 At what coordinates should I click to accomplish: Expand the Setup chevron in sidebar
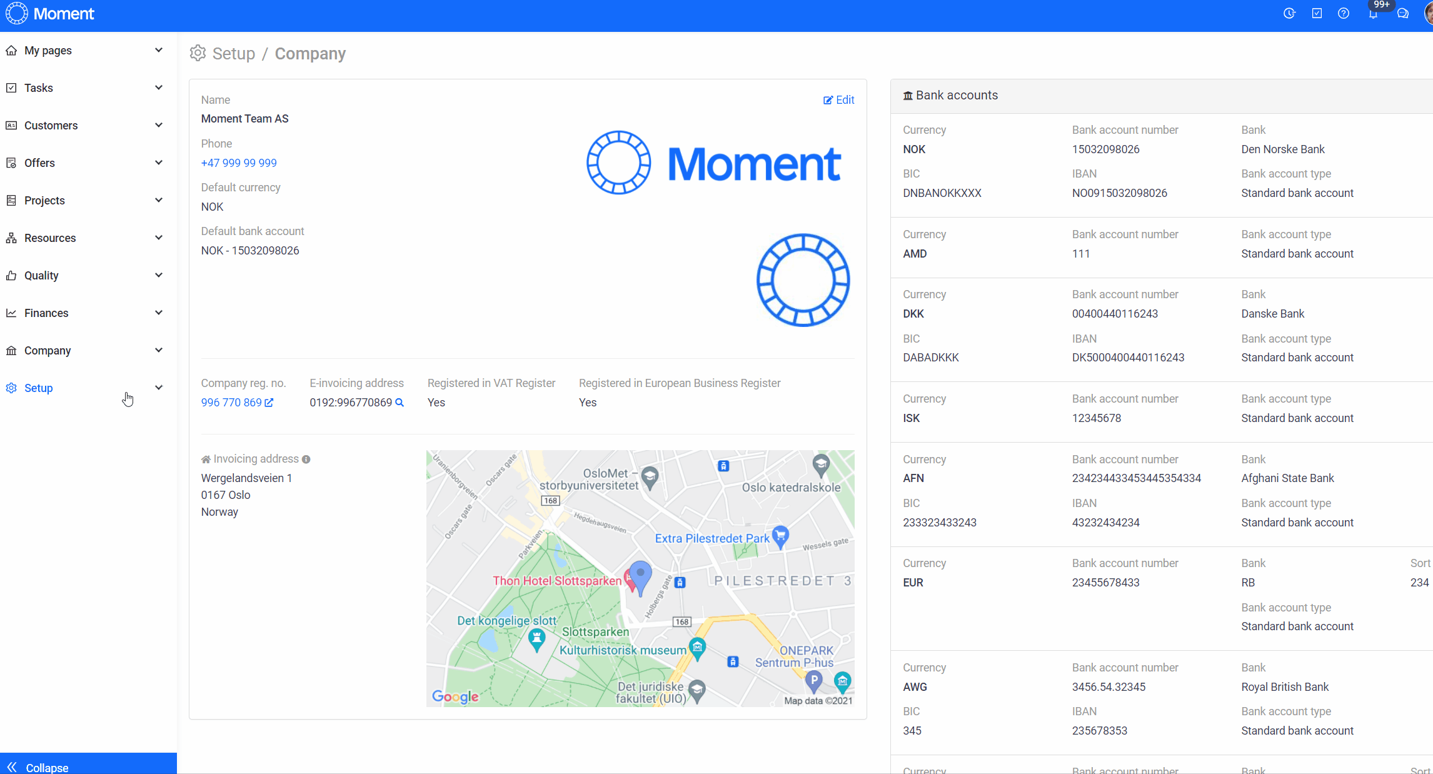coord(159,388)
